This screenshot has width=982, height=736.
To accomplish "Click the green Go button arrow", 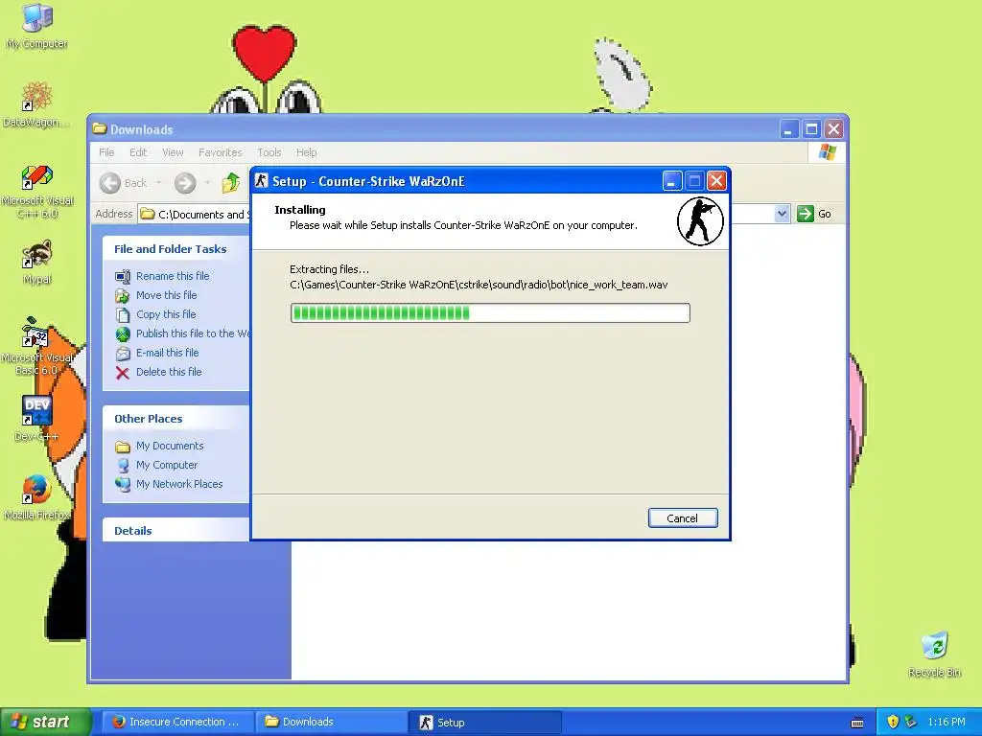I will tap(806, 214).
